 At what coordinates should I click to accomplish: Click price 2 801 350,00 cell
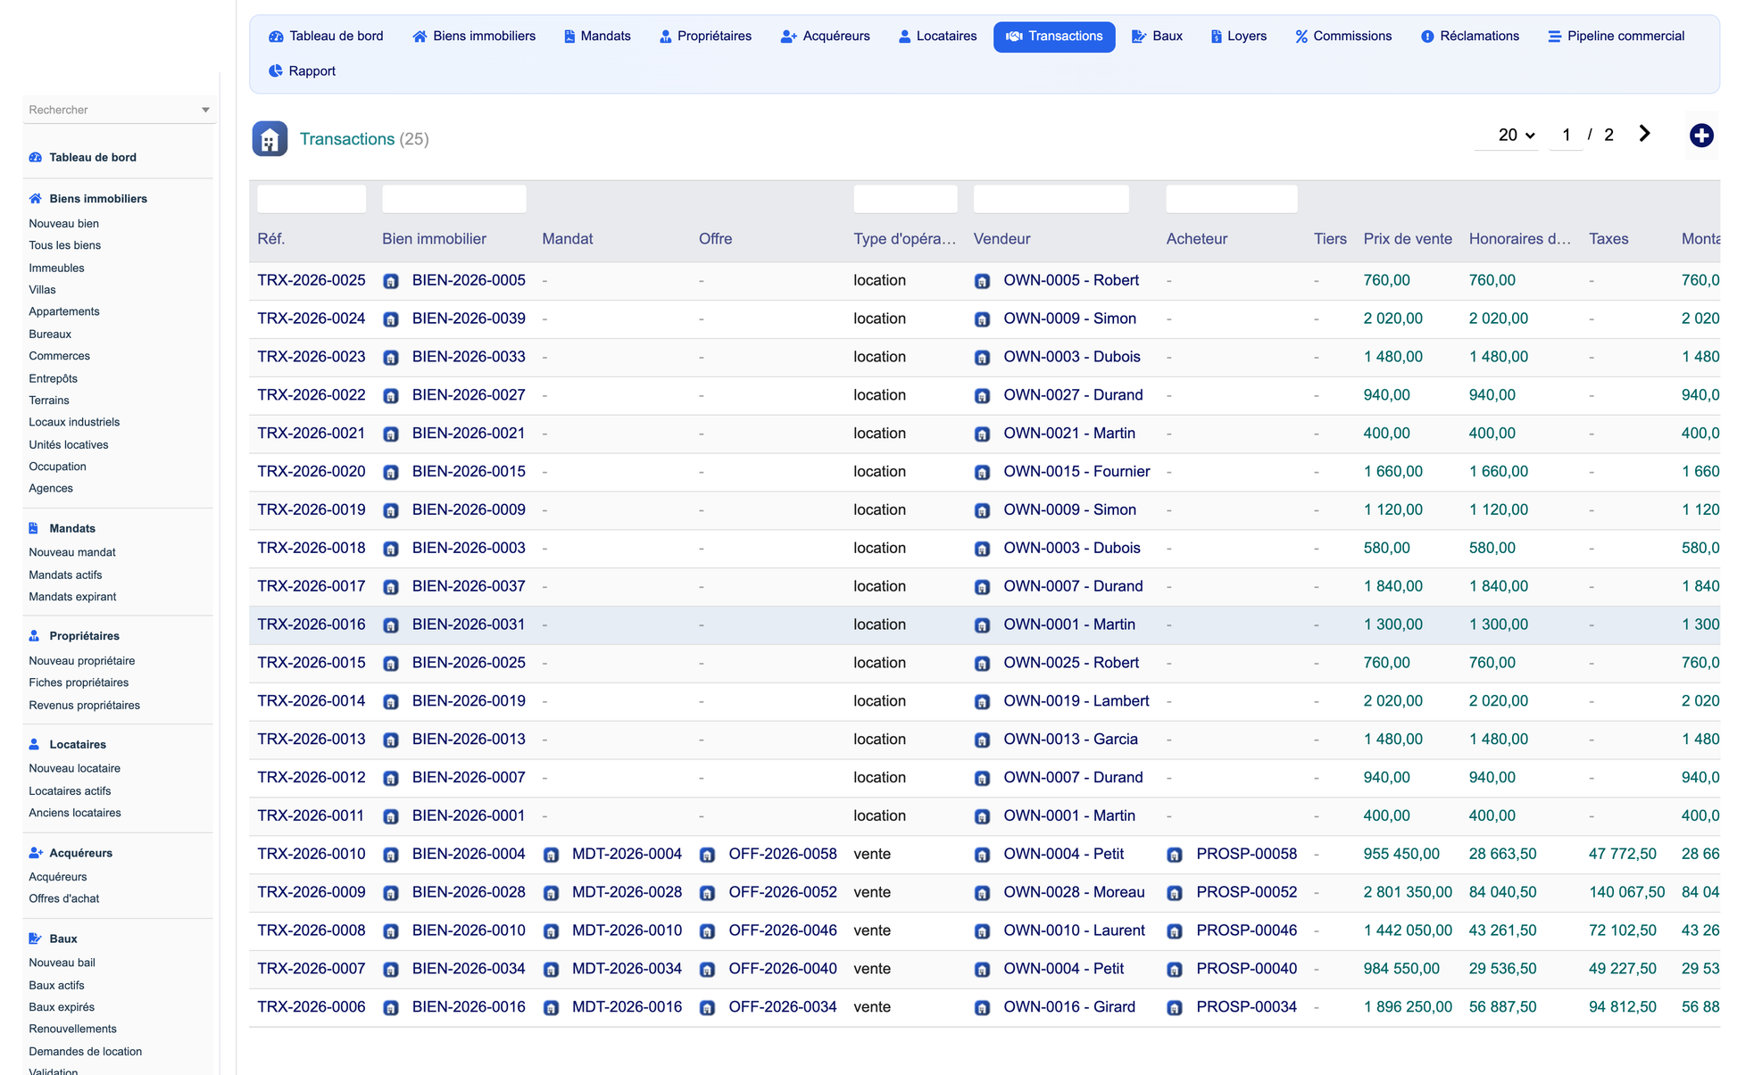click(x=1408, y=892)
